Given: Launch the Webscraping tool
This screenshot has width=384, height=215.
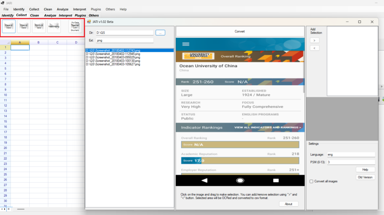Looking at the screenshot, I should 54,26.
